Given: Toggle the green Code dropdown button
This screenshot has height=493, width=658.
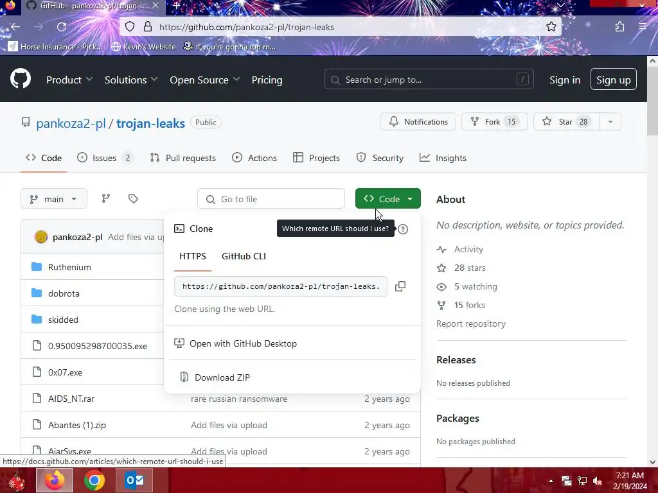Looking at the screenshot, I should (x=387, y=199).
